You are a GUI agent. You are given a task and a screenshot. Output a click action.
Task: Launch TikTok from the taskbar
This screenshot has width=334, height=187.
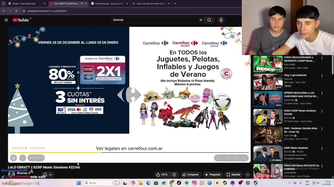pyautogui.click(x=179, y=183)
